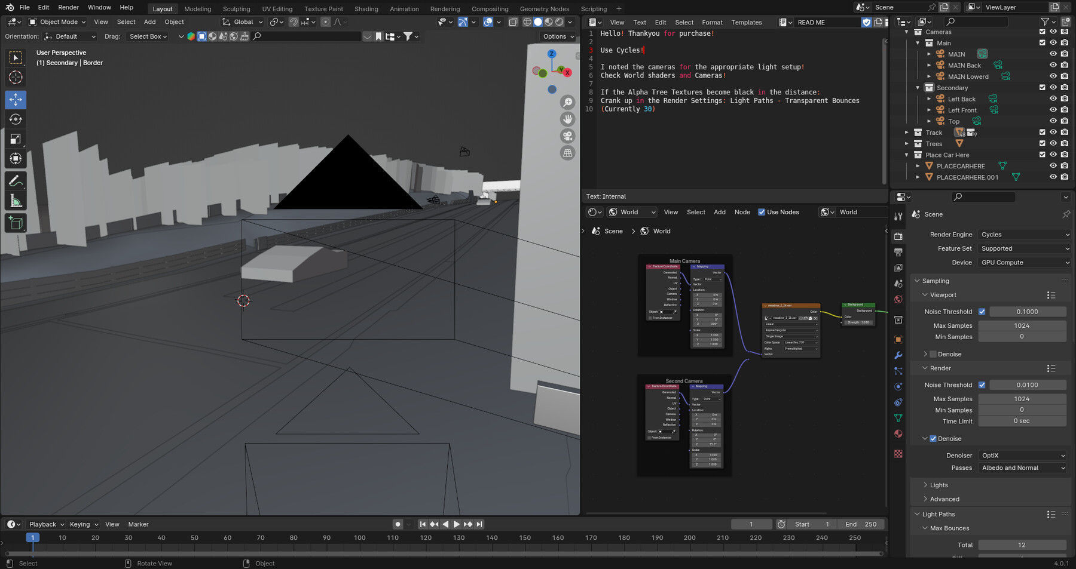Click the outliner search field
Screen dimensions: 1076x569
(977, 21)
